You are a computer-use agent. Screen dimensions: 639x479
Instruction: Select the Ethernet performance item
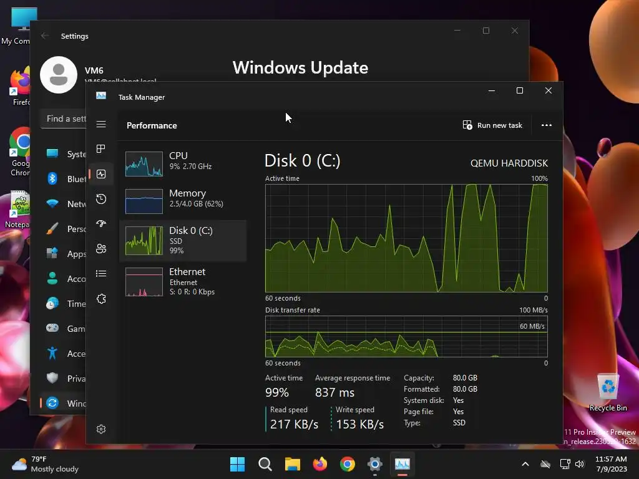[x=183, y=281]
